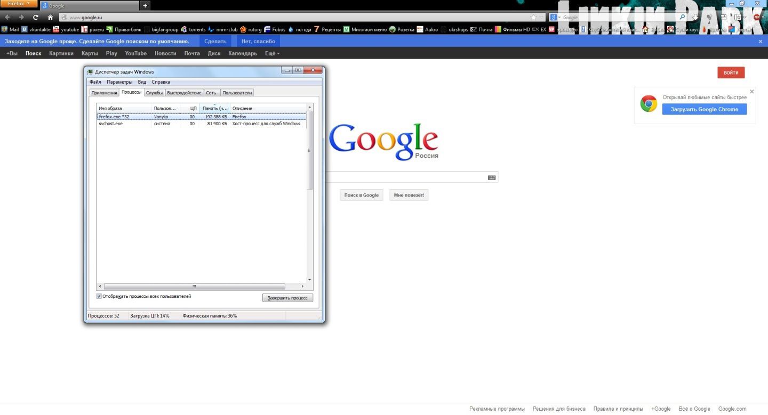Viewport: 768px width, 415px height.
Task: Sort processes by 'Имя образа' column header
Action: click(124, 108)
